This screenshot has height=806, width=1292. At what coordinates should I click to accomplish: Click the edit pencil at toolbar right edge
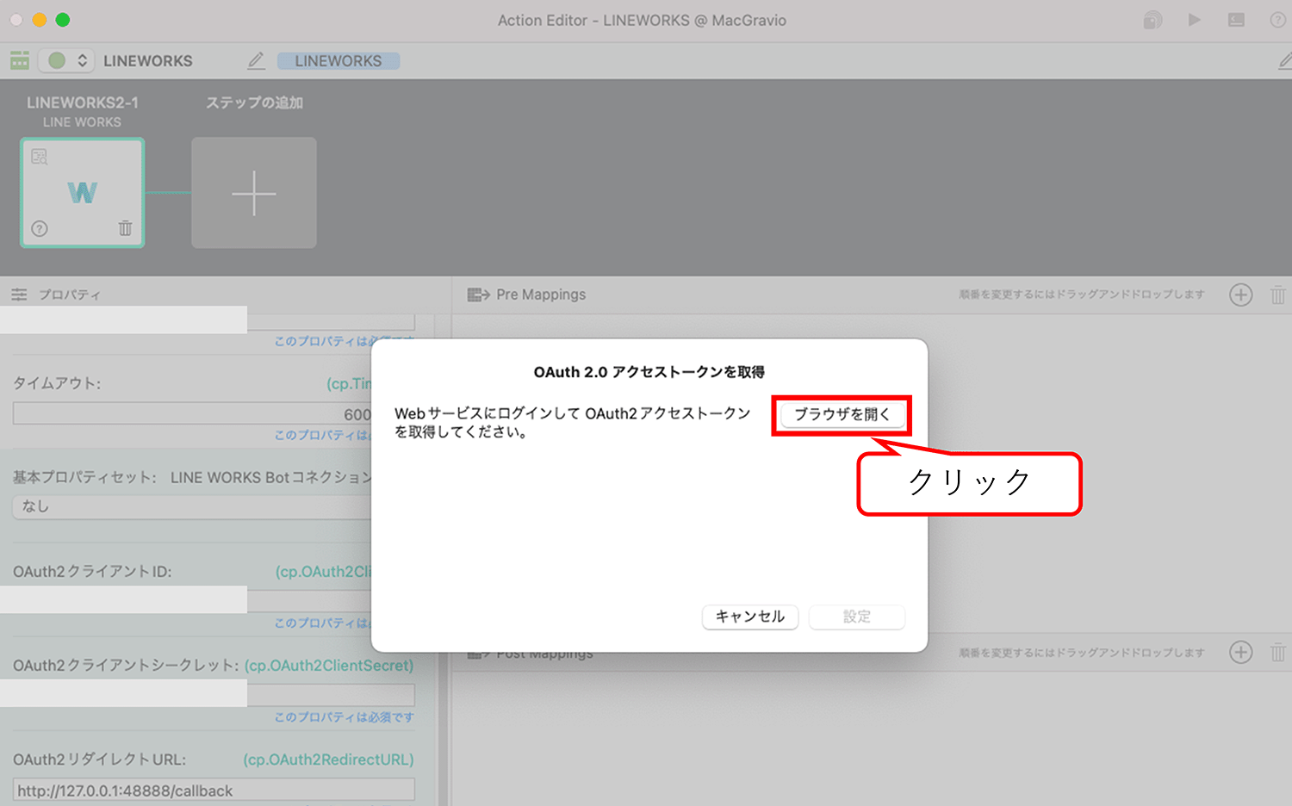(1284, 60)
